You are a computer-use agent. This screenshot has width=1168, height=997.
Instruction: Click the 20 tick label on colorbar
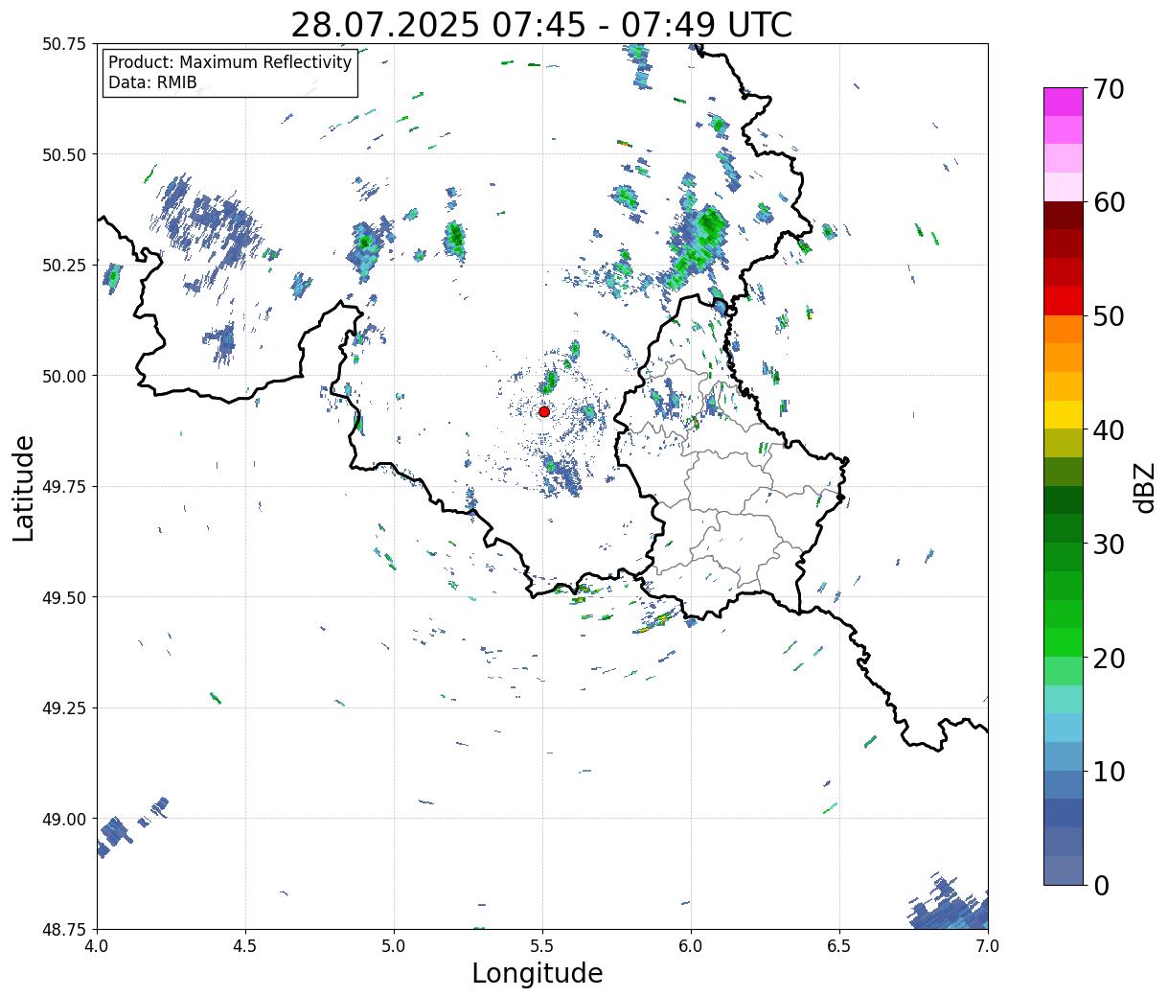pos(1109,658)
